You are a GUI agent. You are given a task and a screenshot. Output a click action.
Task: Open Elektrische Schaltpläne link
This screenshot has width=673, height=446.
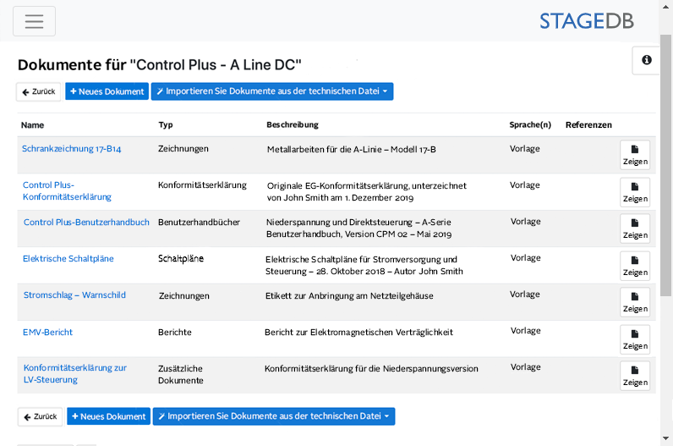pos(68,259)
